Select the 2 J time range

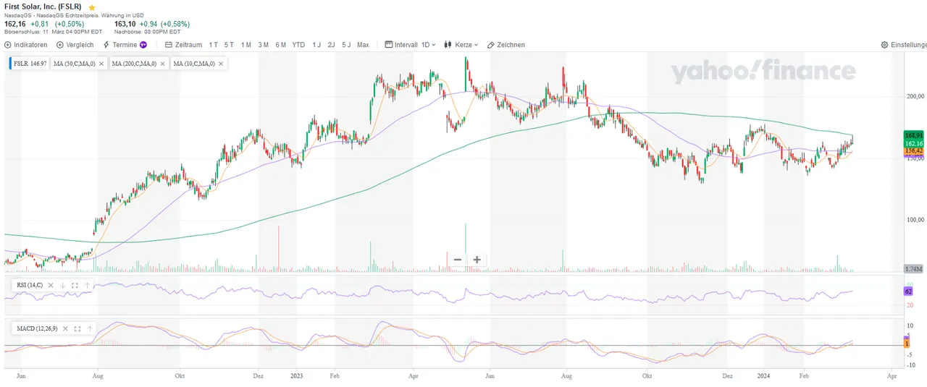click(331, 45)
